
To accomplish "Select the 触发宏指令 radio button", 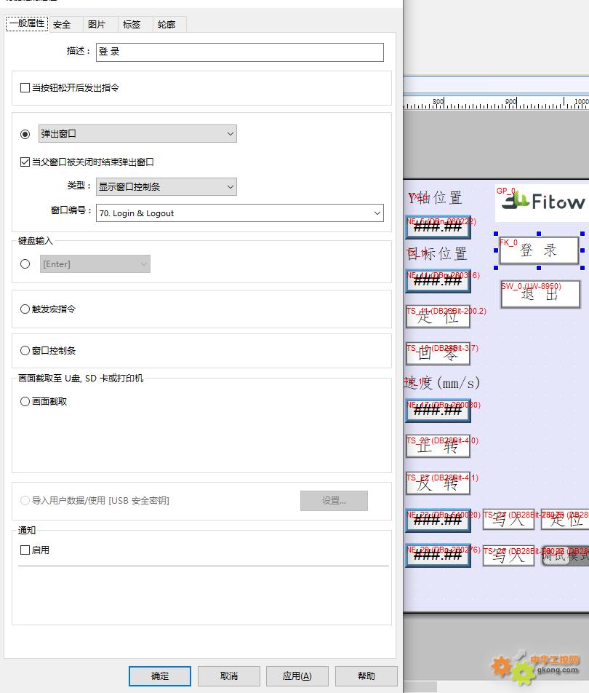I will tap(25, 309).
